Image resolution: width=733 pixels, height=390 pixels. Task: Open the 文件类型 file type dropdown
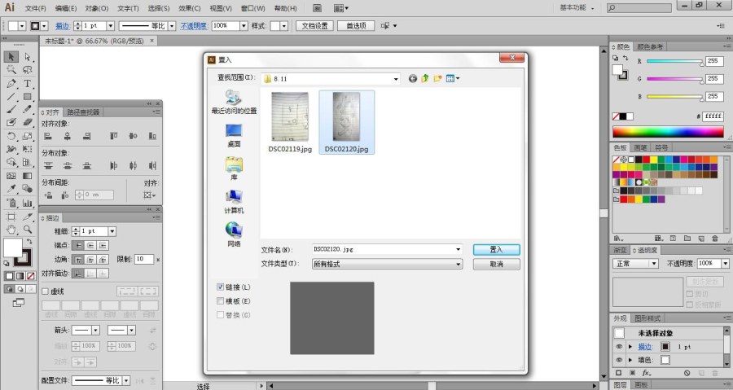pos(458,264)
